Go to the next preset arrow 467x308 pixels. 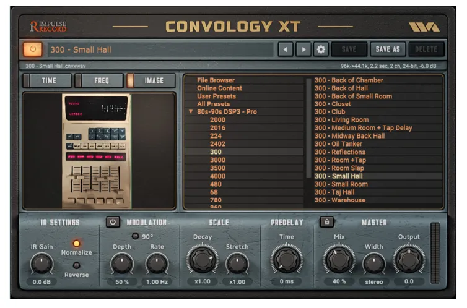303,49
